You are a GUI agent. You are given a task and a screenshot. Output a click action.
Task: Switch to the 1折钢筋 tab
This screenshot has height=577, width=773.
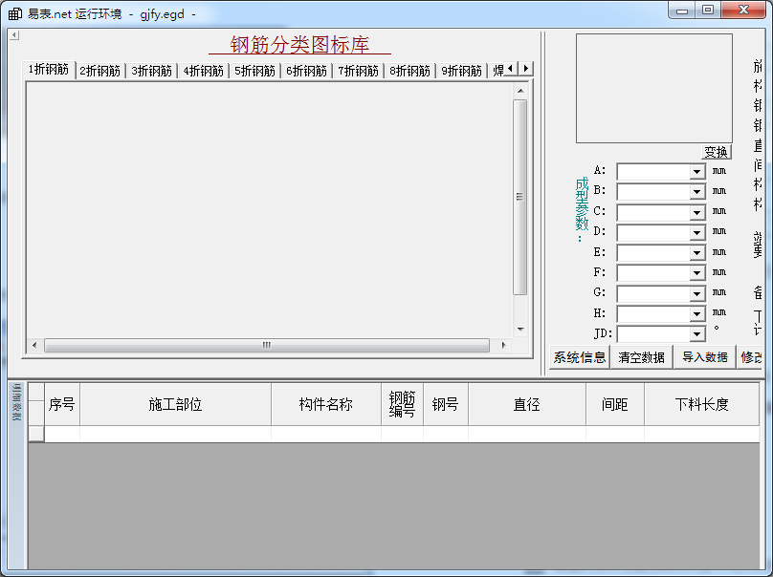[x=49, y=70]
